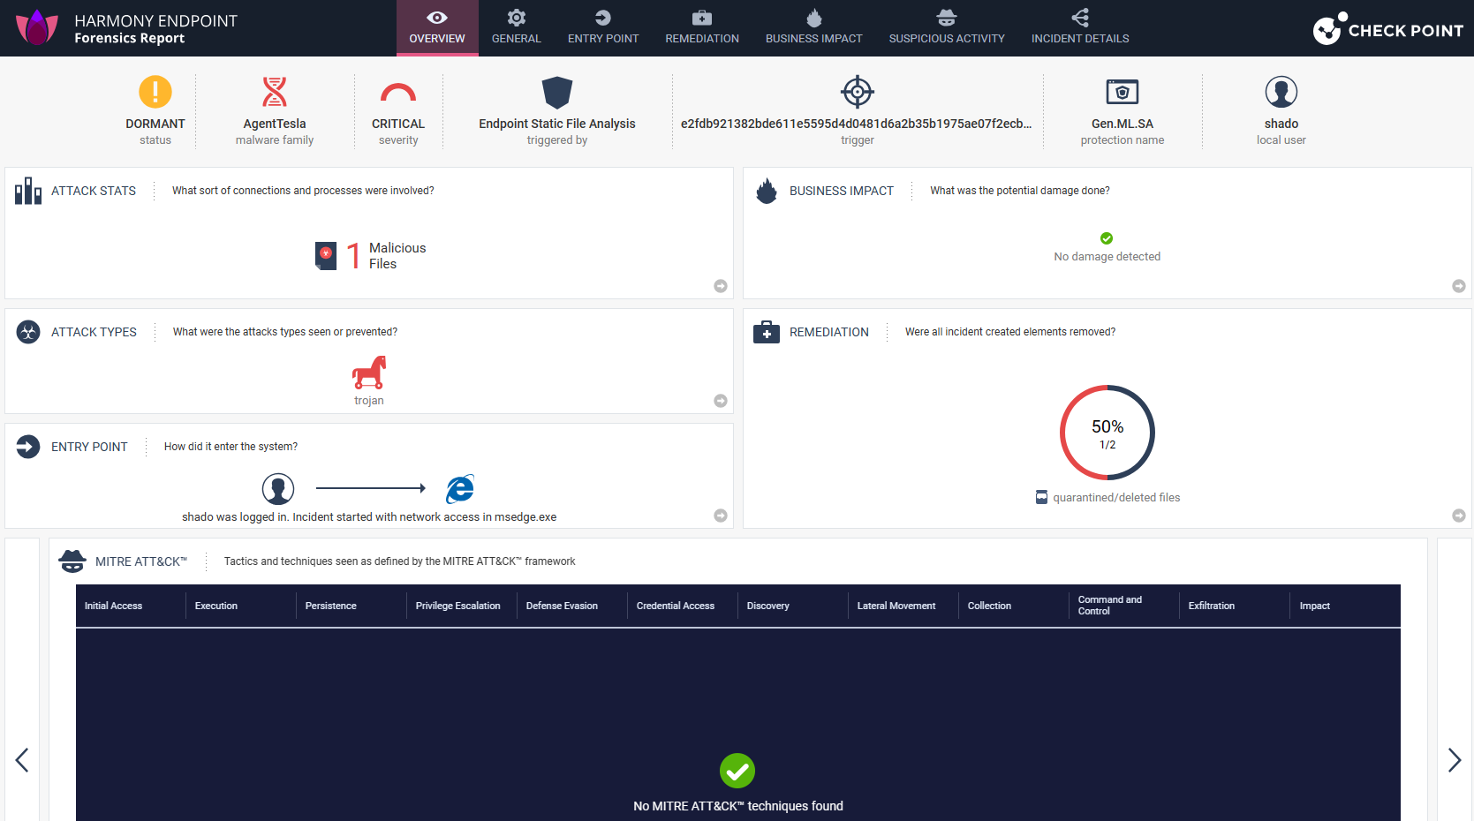Go to the previous slide with left chevron

tap(22, 760)
